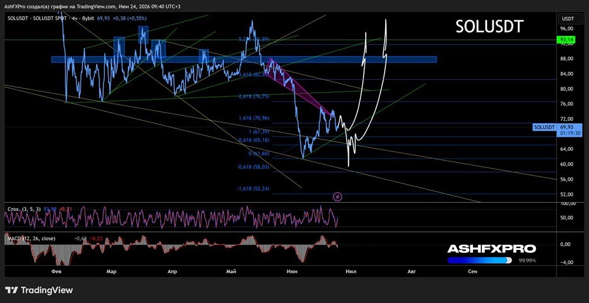Select the wide blue horizontal resistance zone
Screen dimensions: 589x303
click(x=244, y=60)
